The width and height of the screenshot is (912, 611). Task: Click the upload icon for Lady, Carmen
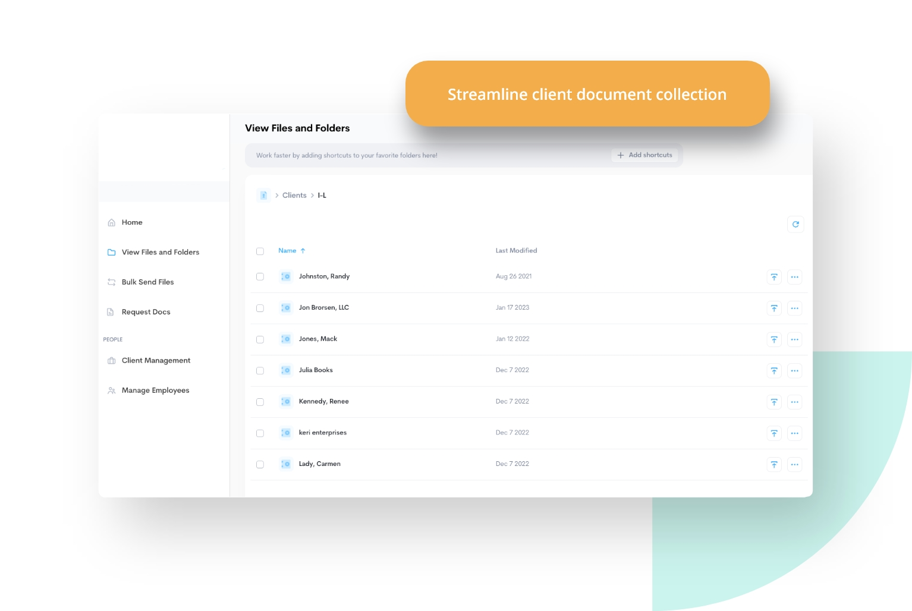[x=774, y=464]
